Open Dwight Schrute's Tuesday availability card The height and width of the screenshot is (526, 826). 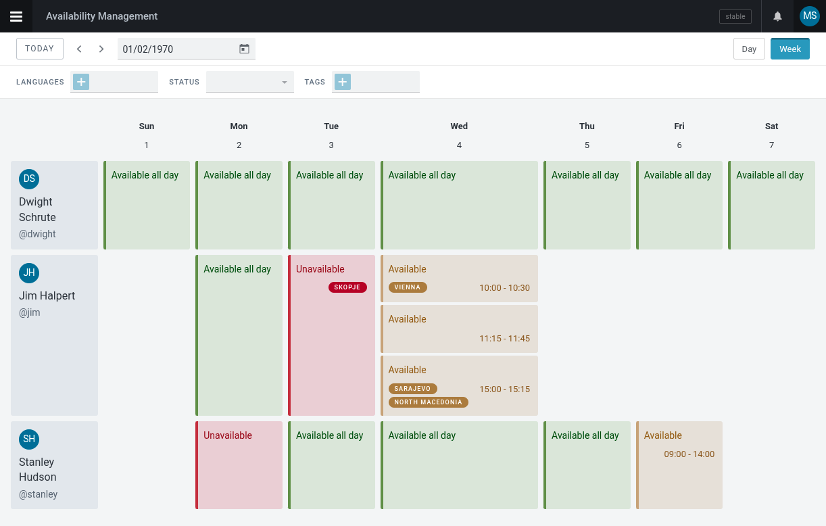tap(331, 205)
